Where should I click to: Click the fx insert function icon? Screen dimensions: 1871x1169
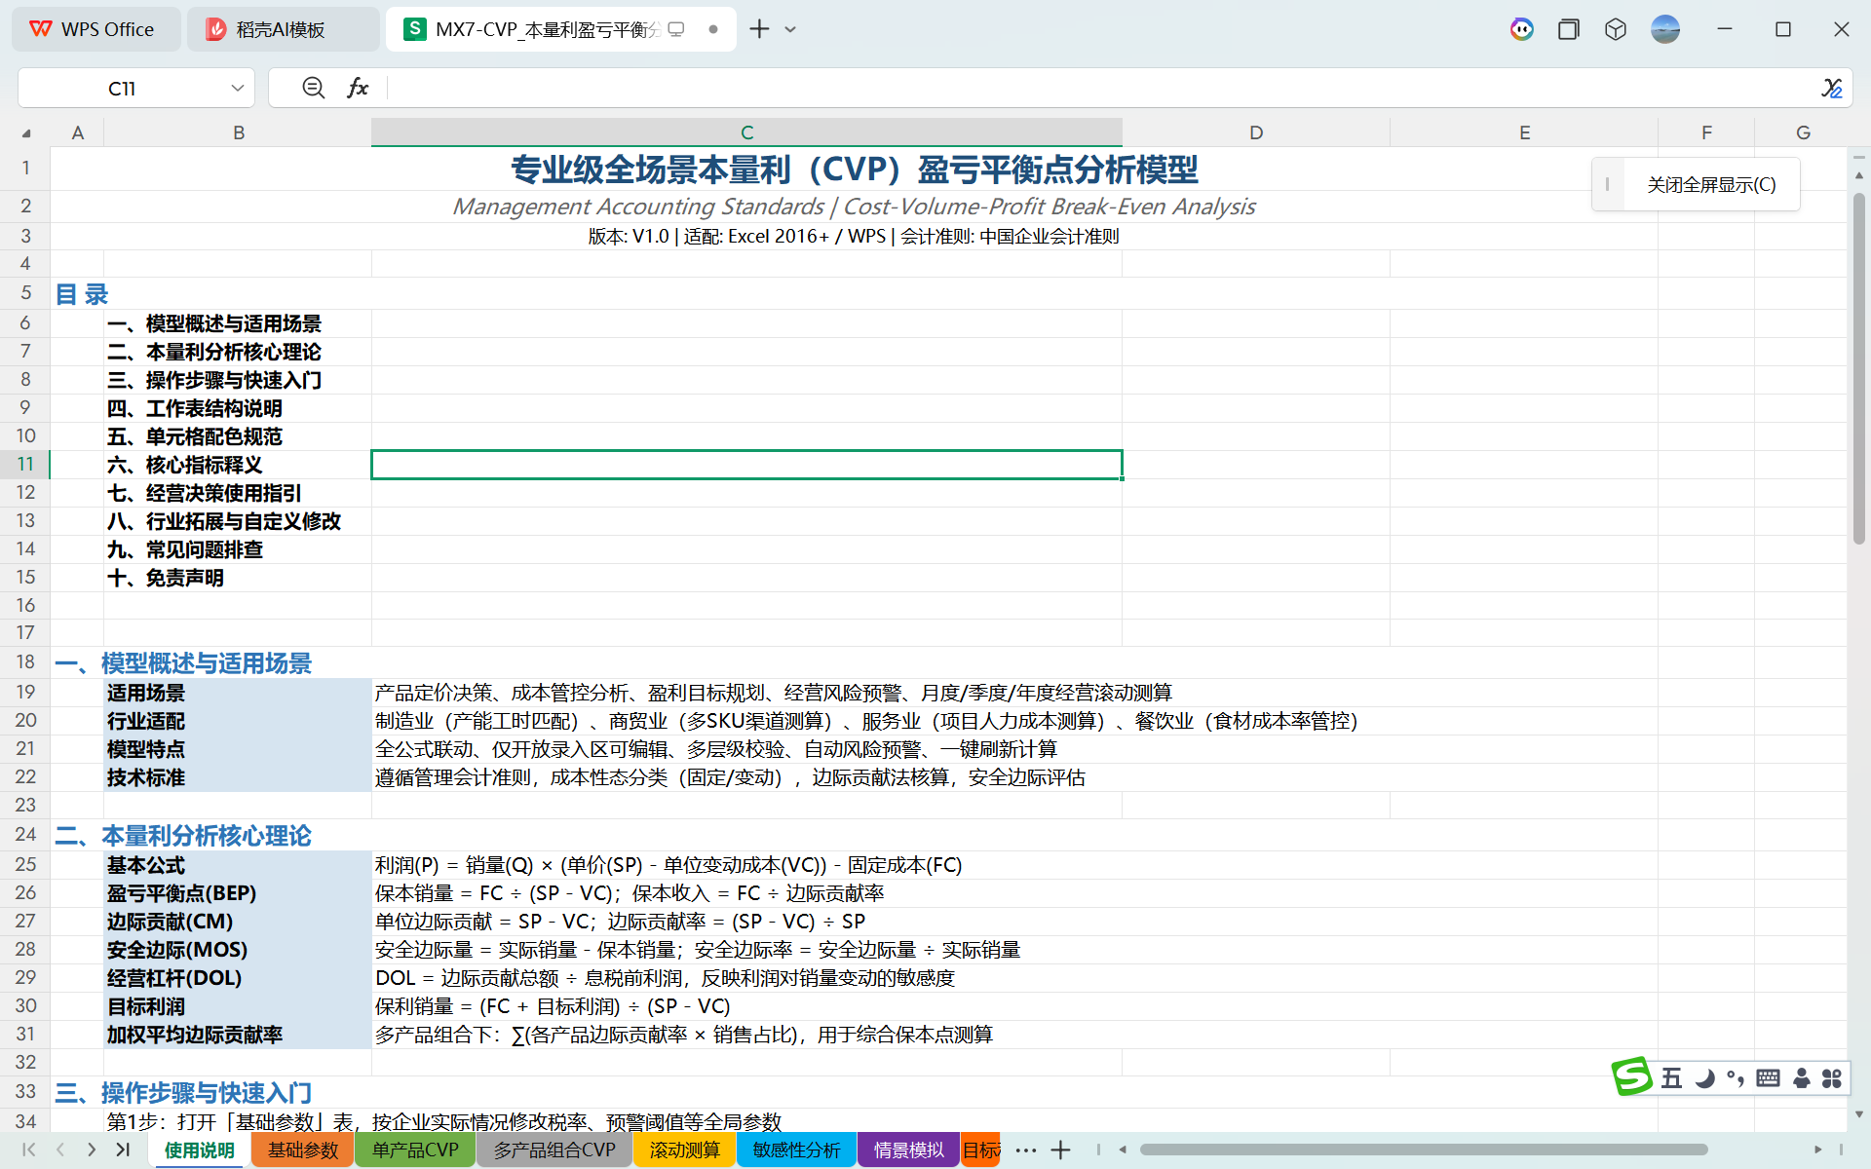pos(358,88)
